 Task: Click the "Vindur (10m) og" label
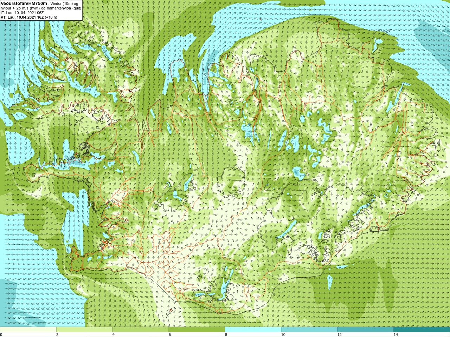[x=64, y=4]
